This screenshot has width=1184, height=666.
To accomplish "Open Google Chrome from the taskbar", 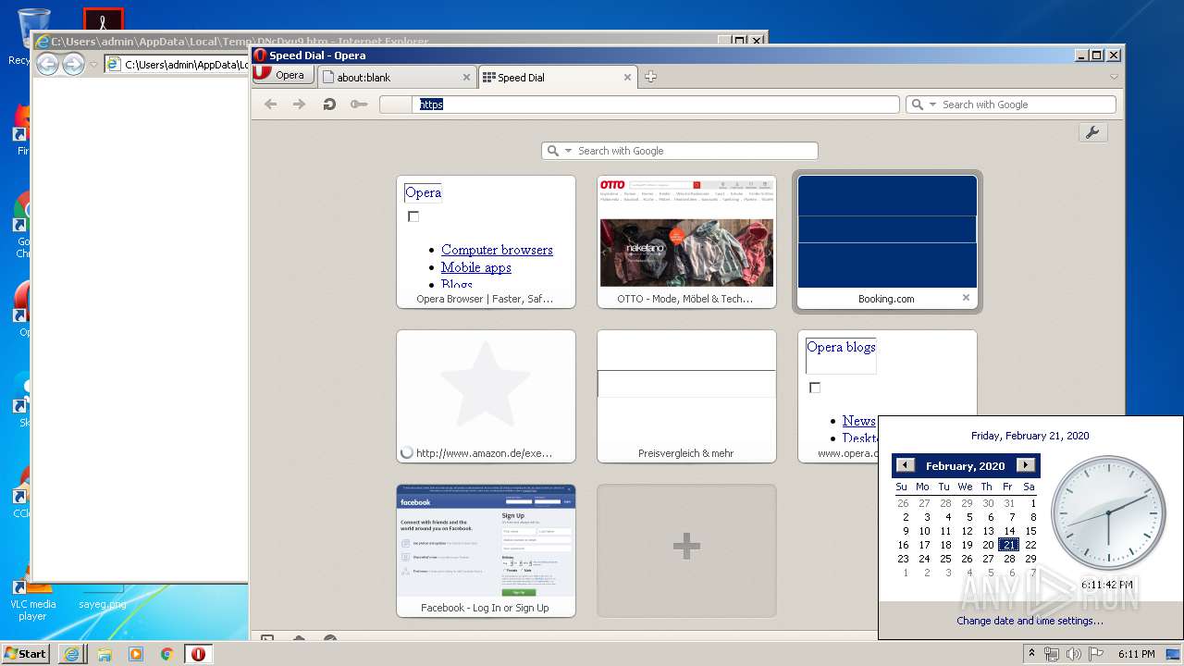I will pyautogui.click(x=167, y=654).
